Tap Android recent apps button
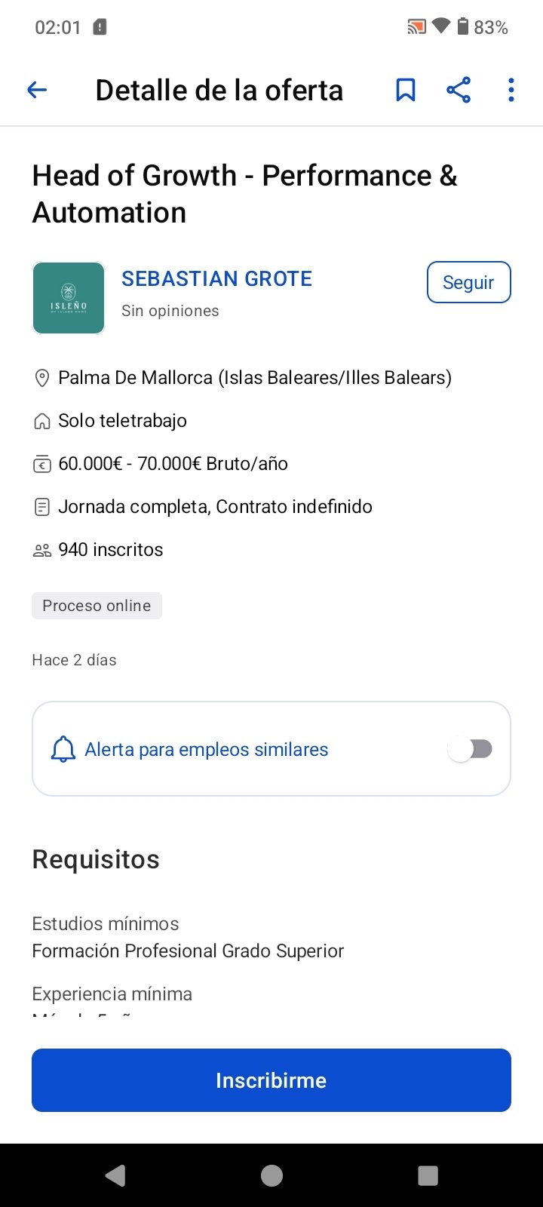 [x=428, y=1175]
